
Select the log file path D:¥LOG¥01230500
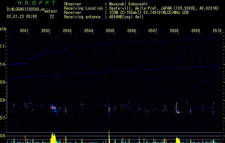tap(26, 9)
